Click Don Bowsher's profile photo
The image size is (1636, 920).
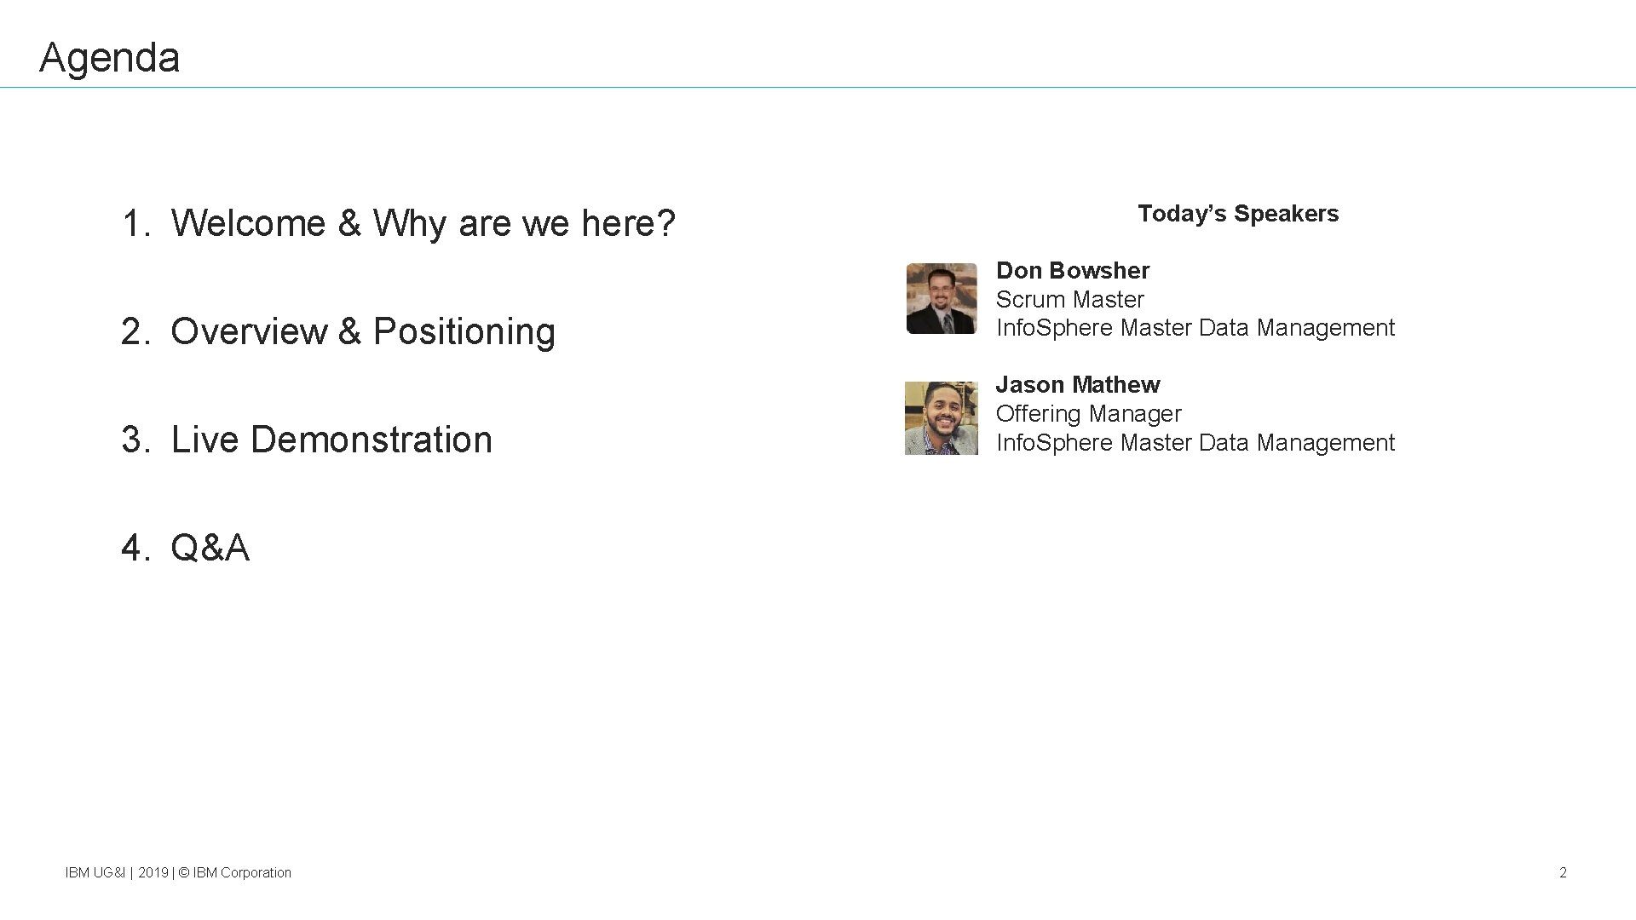click(942, 298)
